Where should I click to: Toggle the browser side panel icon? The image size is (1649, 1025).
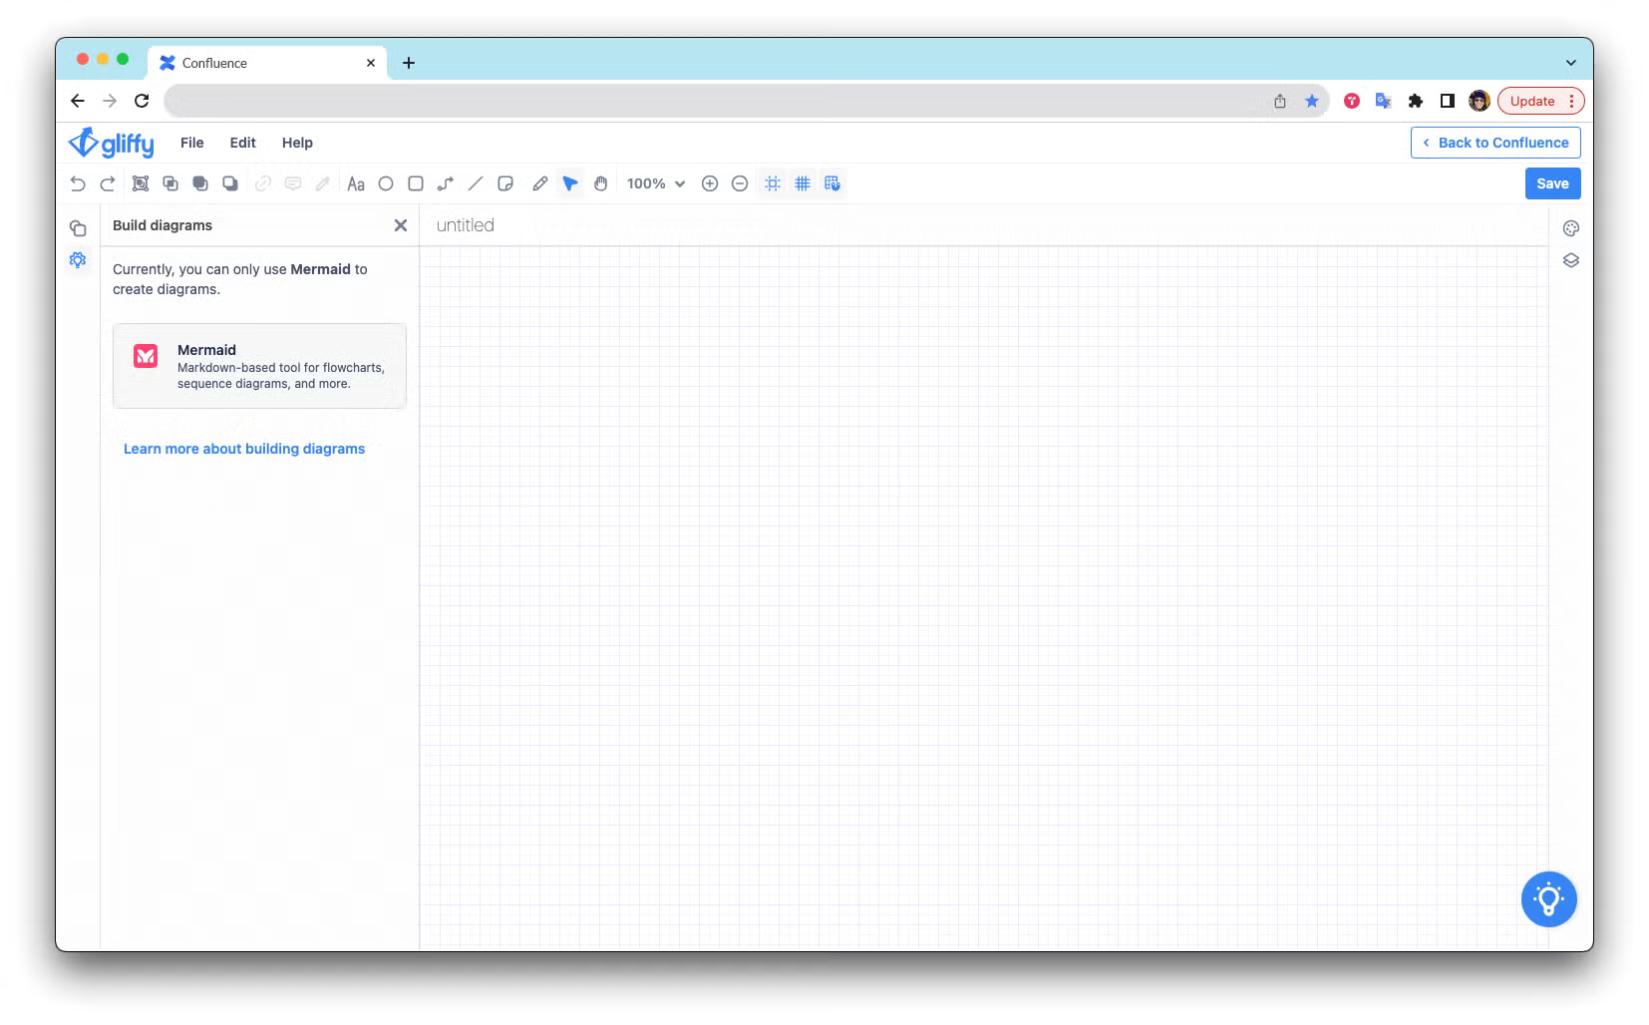tap(1448, 101)
